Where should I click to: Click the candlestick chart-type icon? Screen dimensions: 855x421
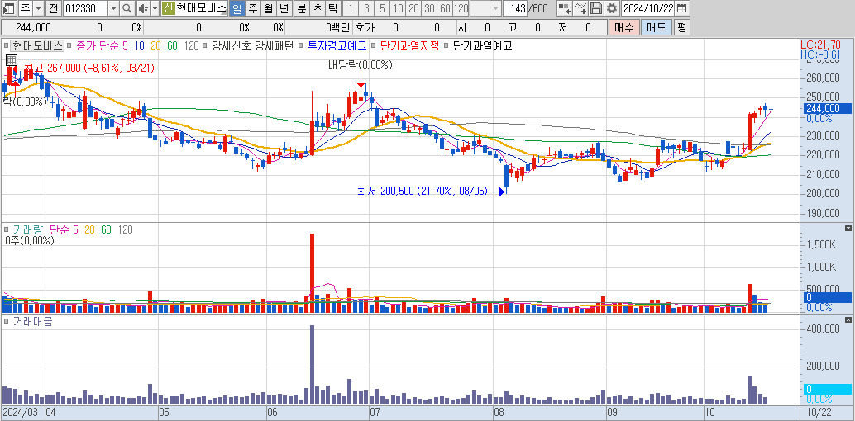point(565,8)
